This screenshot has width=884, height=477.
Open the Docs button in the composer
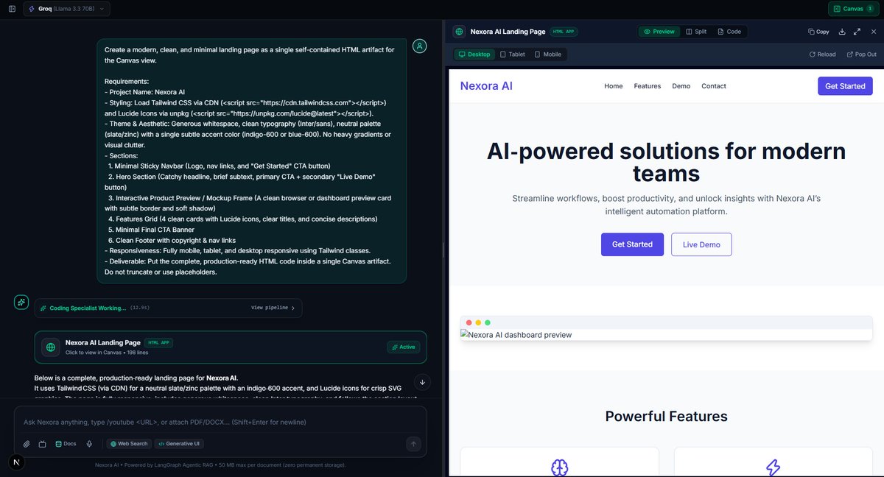pyautogui.click(x=66, y=444)
